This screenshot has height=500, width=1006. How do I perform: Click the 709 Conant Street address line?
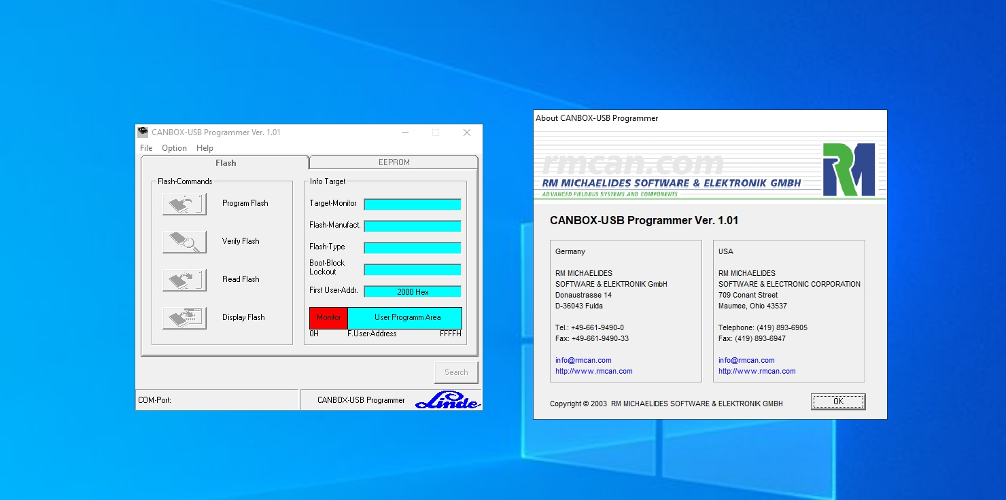(x=748, y=295)
